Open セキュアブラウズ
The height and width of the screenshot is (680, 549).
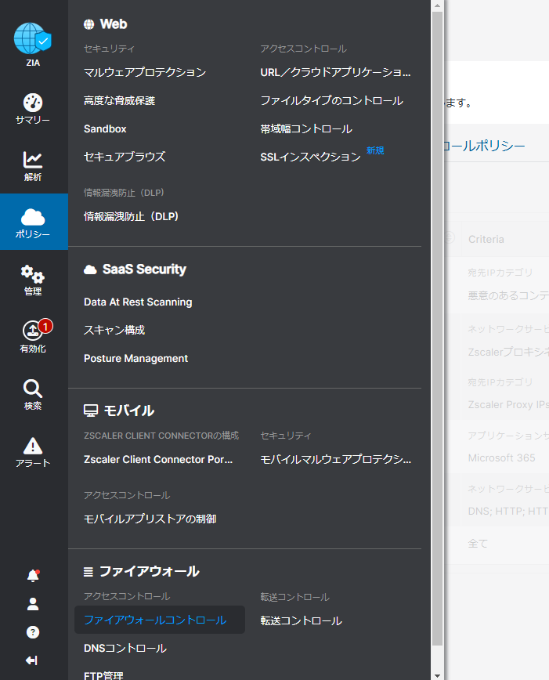coord(125,157)
